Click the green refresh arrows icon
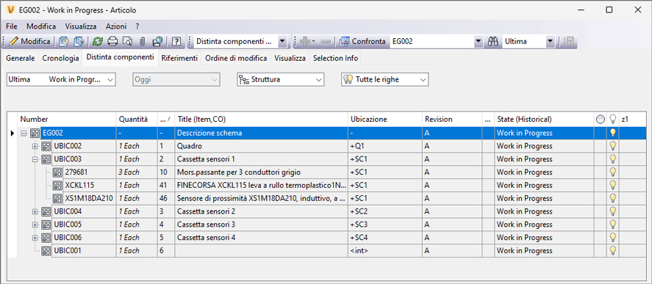The height and width of the screenshot is (284, 652). point(97,42)
